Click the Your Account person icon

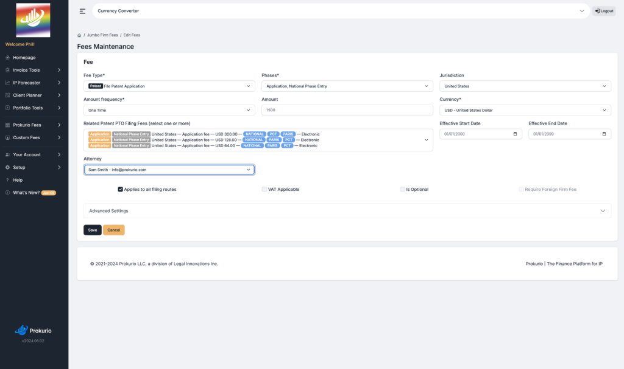7,155
